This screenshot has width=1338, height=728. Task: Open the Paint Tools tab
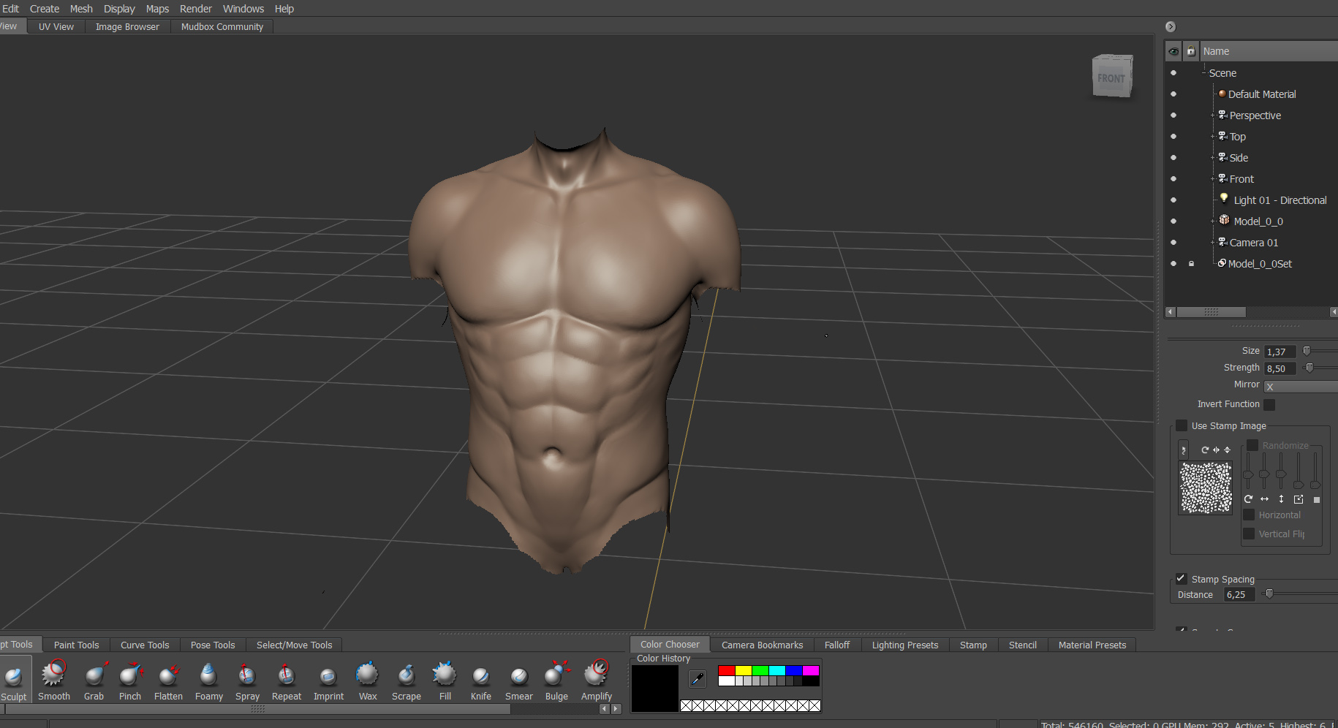point(76,645)
